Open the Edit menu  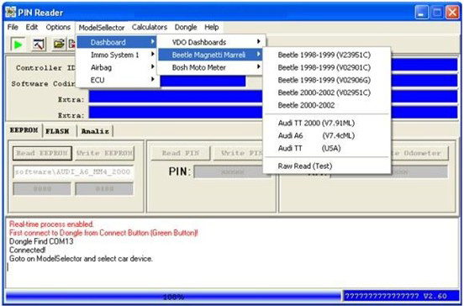(32, 27)
